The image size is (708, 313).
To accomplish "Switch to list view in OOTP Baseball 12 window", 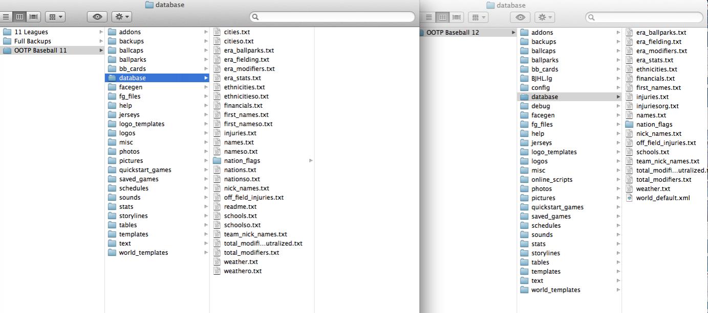I will (x=429, y=17).
